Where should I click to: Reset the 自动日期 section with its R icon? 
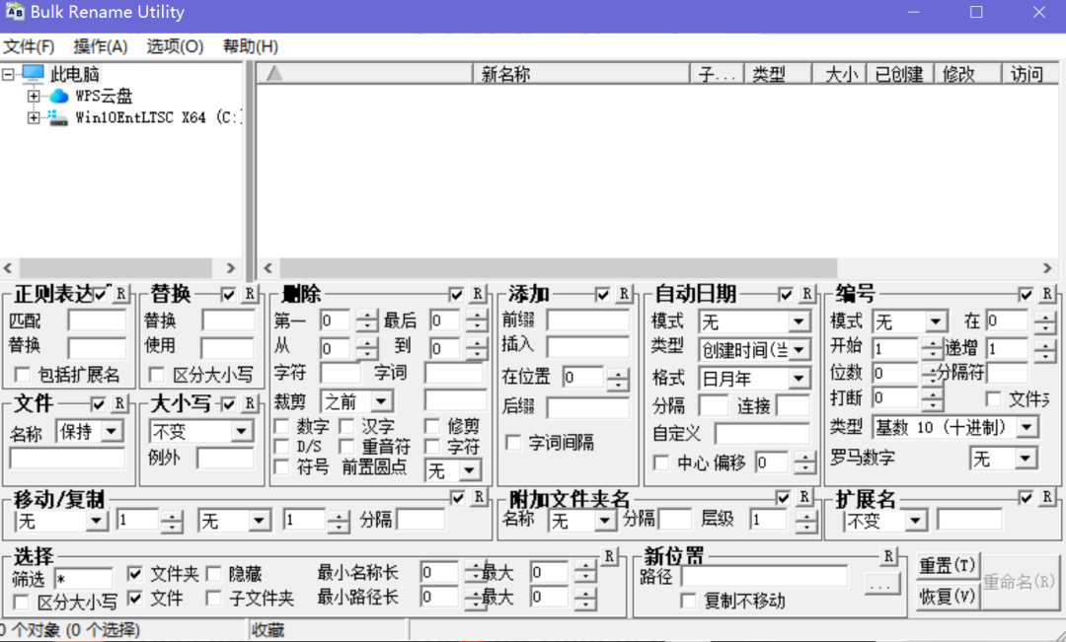pyautogui.click(x=806, y=293)
